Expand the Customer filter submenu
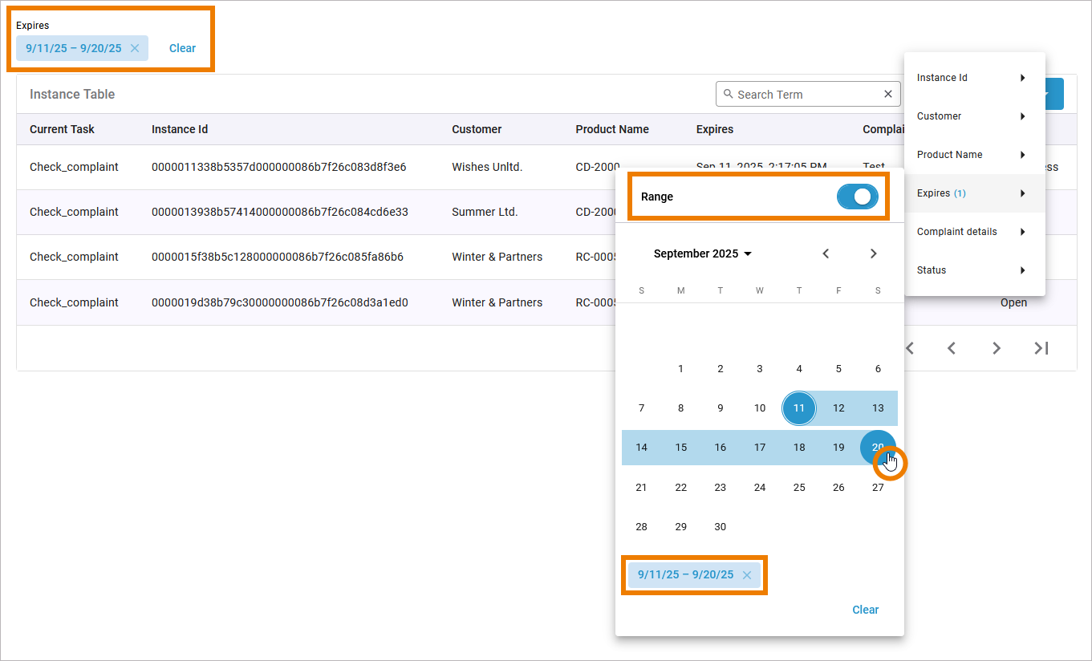The image size is (1092, 661). click(974, 116)
